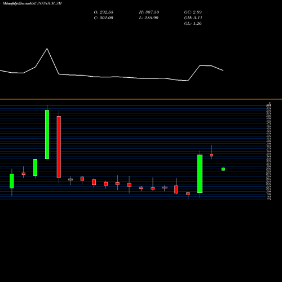Click the OC: 2.89 value
Image resolution: width=282 pixels, height=282 pixels.
click(x=193, y=12)
